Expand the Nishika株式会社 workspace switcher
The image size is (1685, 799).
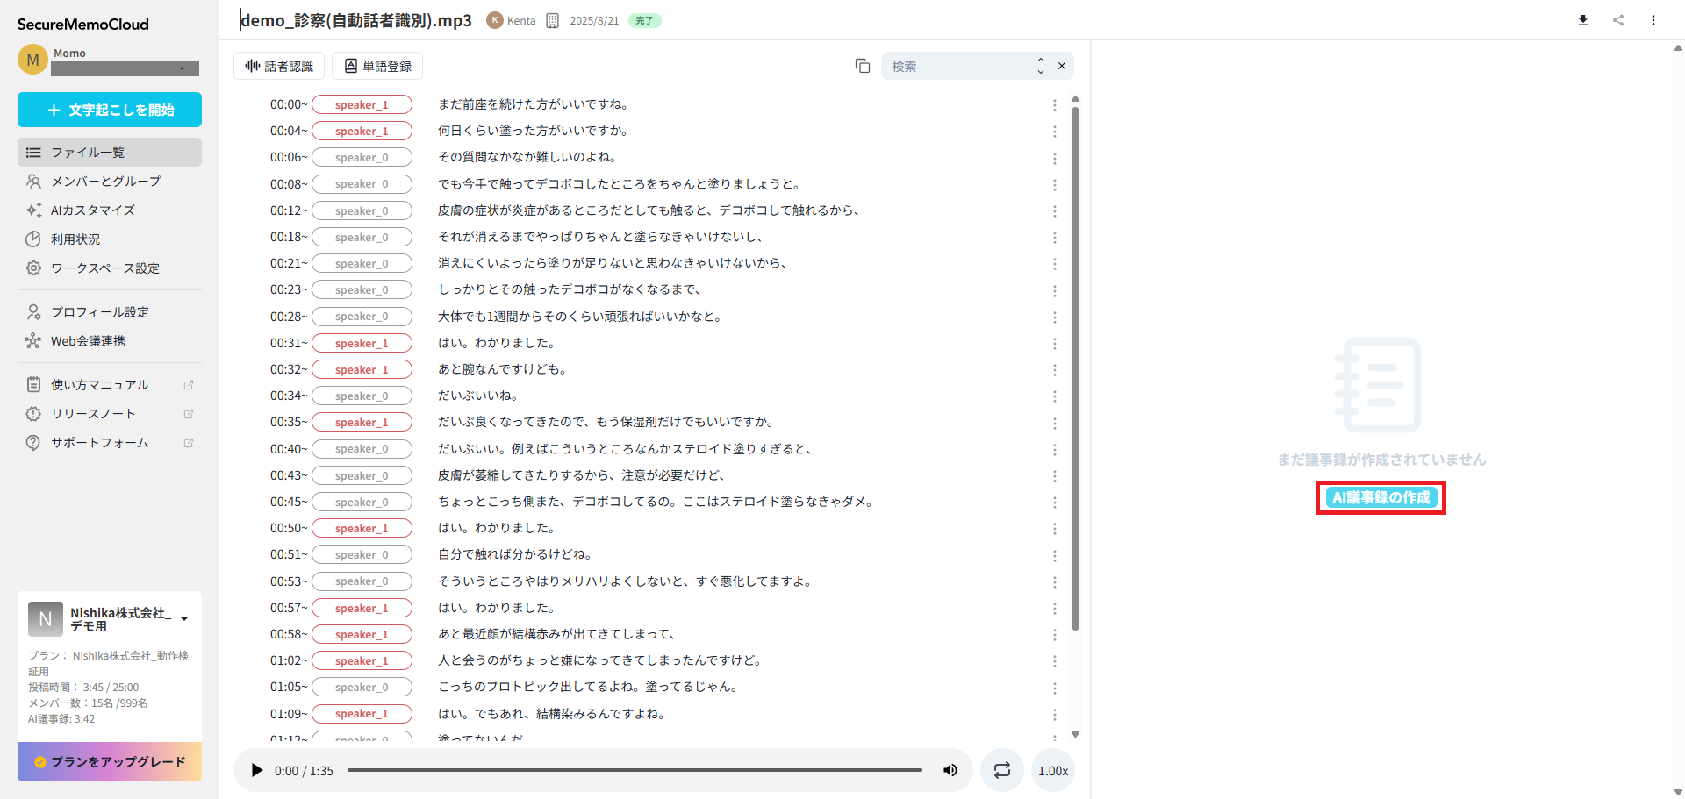(x=183, y=617)
